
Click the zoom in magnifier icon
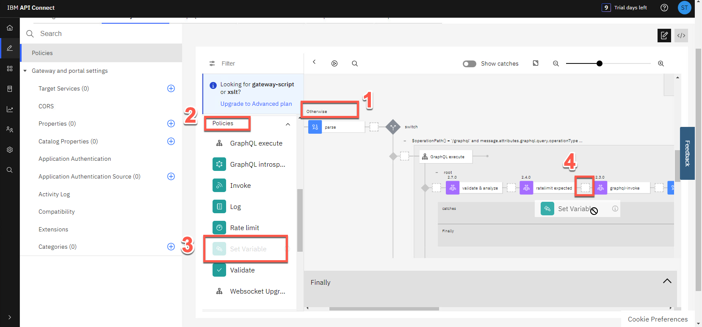661,63
